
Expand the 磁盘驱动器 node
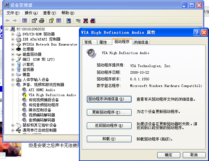pos(13,54)
